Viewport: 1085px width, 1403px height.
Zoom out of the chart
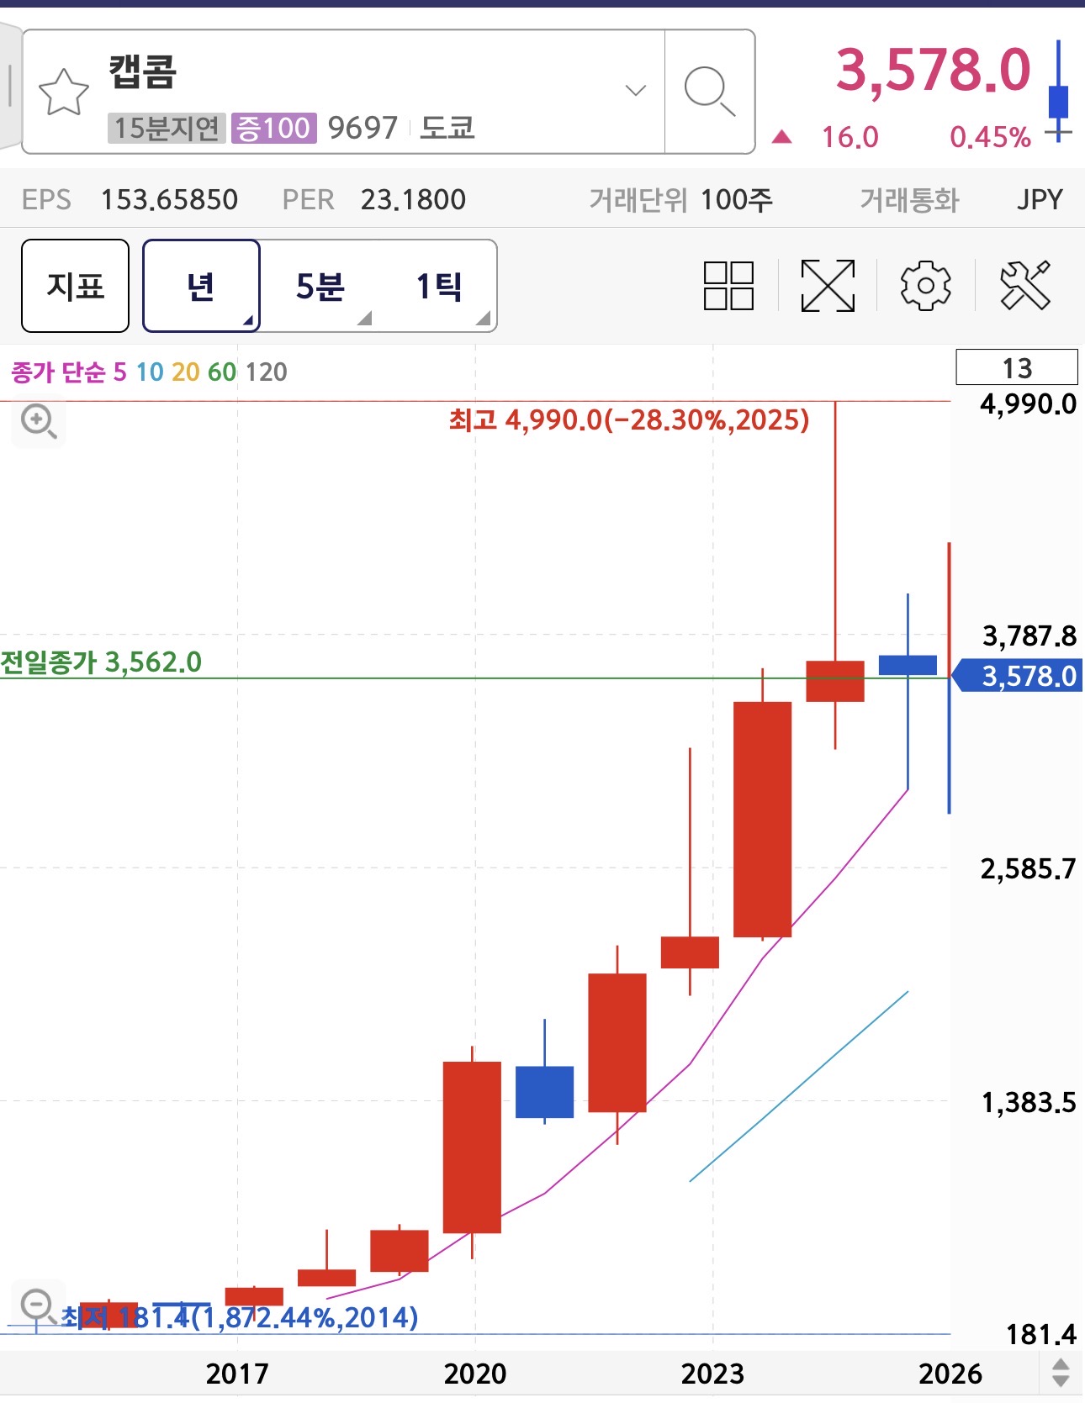tap(37, 1305)
